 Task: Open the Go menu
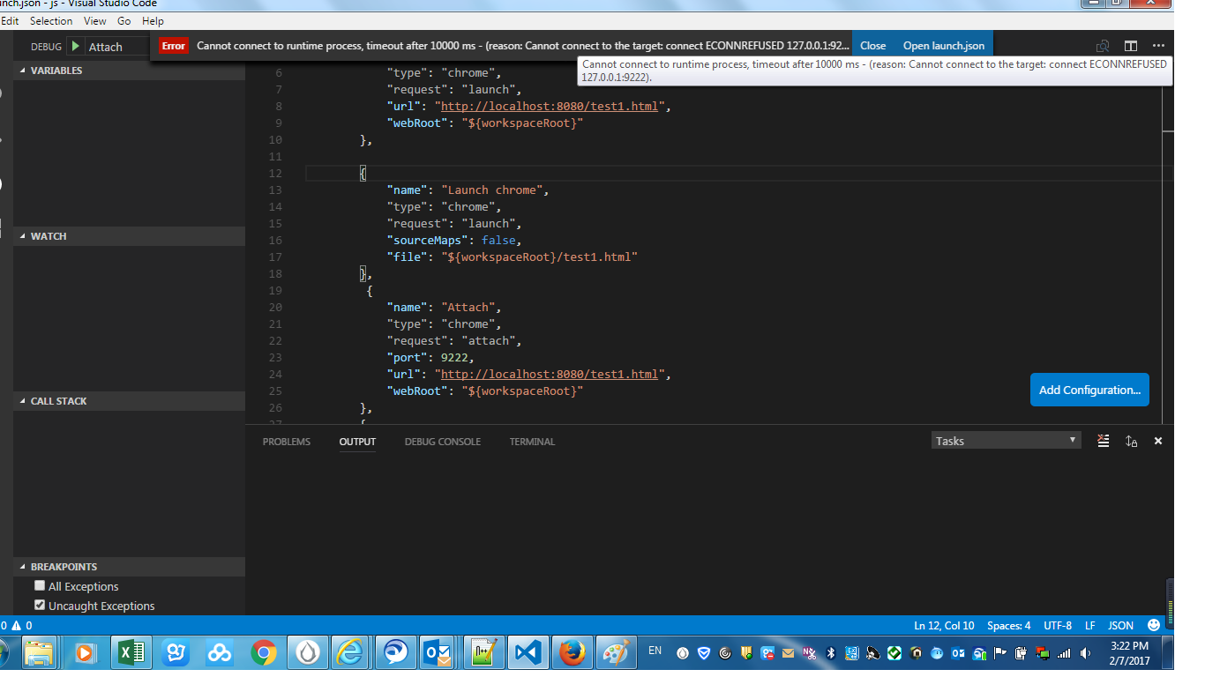[124, 20]
